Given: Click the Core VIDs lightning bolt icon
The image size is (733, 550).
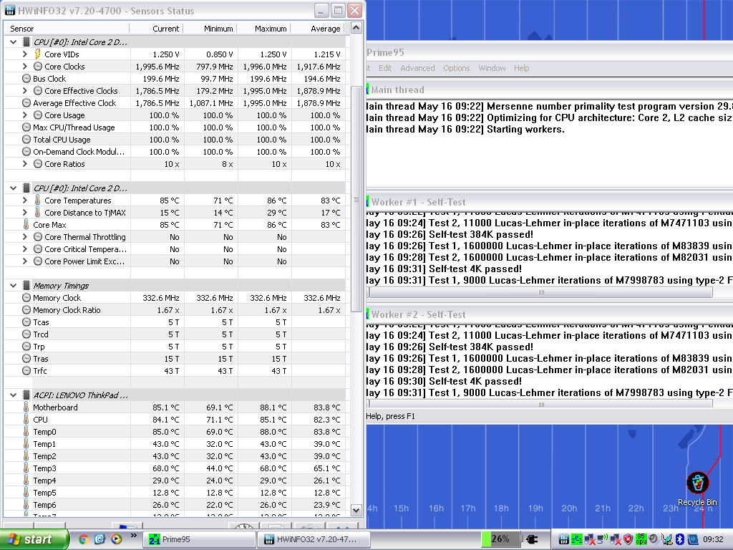Looking at the screenshot, I should (37, 54).
